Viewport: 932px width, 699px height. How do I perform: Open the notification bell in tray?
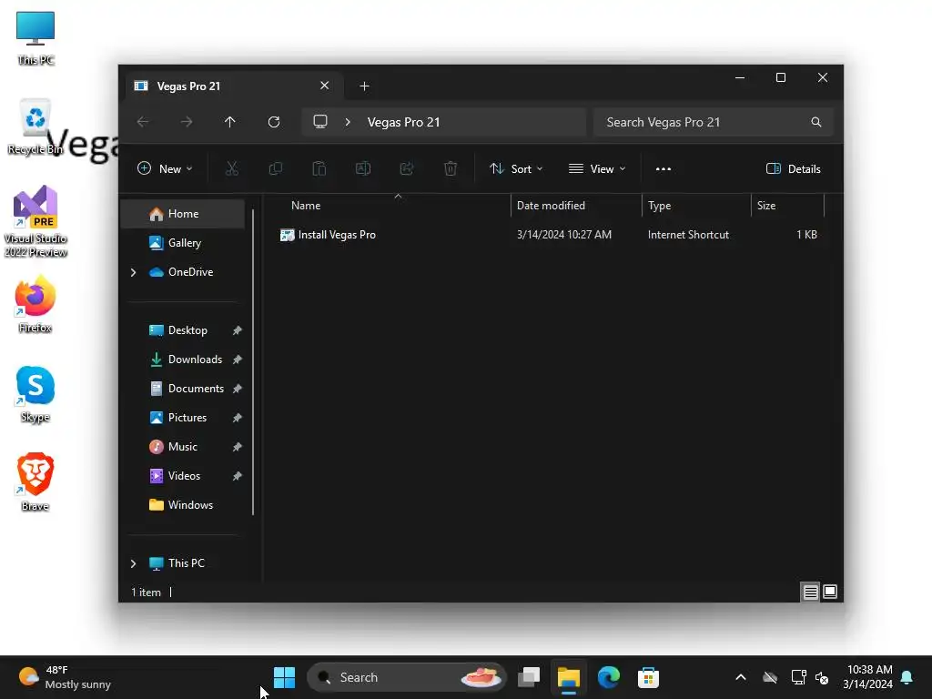[907, 677]
